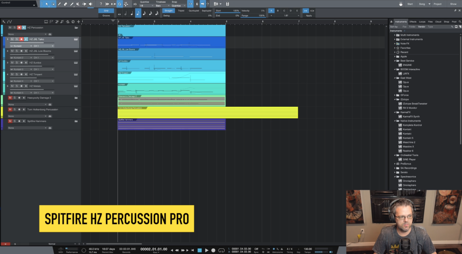Open the Kontakt instrument dropdown on HZ JXL Taiko

pyautogui.click(x=21, y=46)
